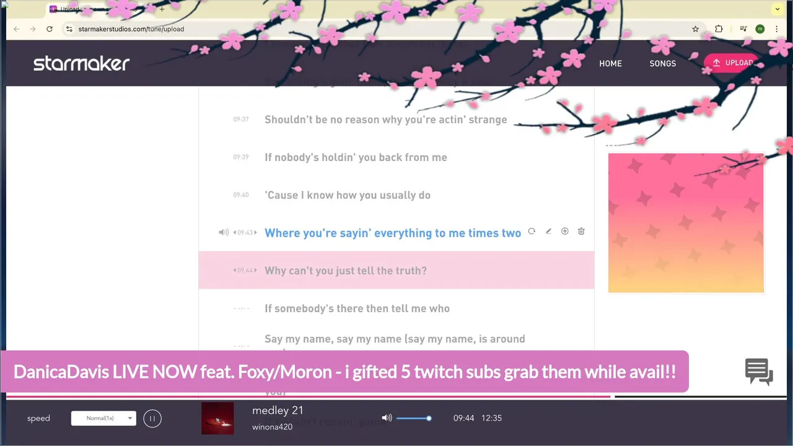Open the green profile avatar
This screenshot has width=793, height=446.
click(x=760, y=29)
